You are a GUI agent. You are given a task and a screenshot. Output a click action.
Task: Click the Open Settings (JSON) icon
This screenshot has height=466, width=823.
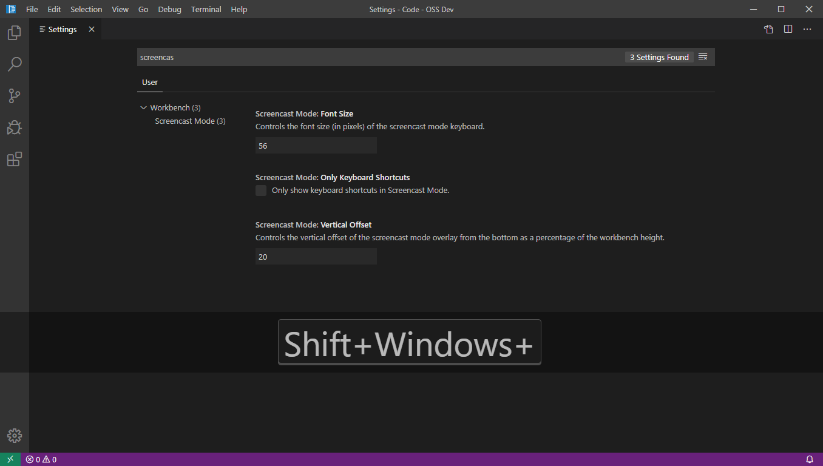(x=768, y=29)
